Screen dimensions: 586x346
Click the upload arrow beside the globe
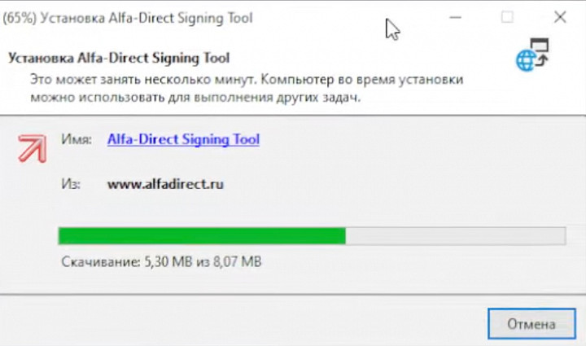click(x=543, y=59)
